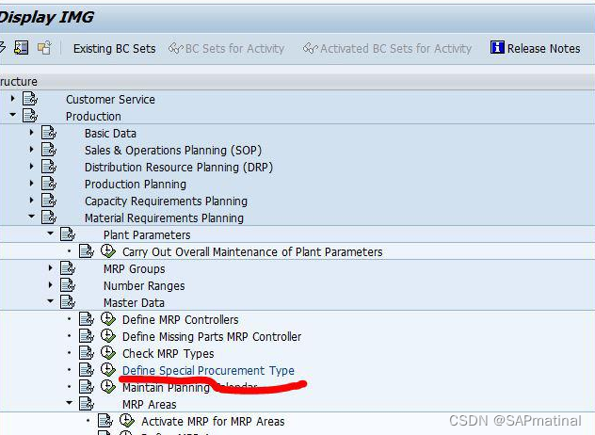Screen dimensions: 595x435
Task: Click the toolbar icon left of Existing BC Sets
Action: pos(44,48)
